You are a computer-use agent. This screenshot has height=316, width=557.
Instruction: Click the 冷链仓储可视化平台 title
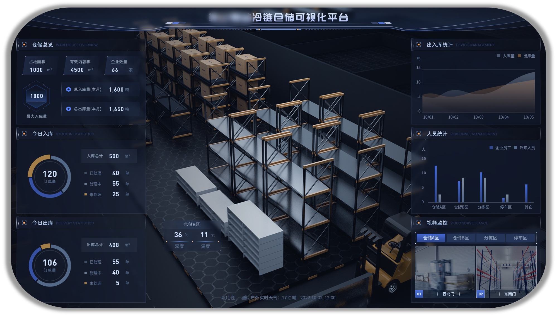click(x=300, y=18)
